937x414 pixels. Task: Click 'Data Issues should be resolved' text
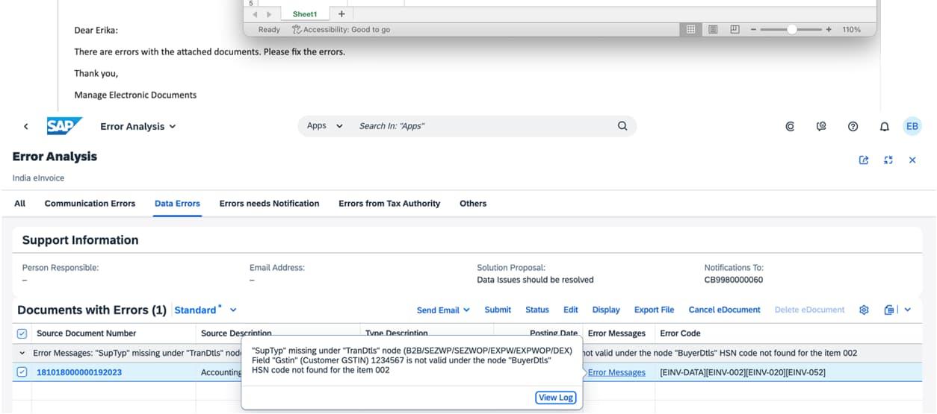coord(535,280)
